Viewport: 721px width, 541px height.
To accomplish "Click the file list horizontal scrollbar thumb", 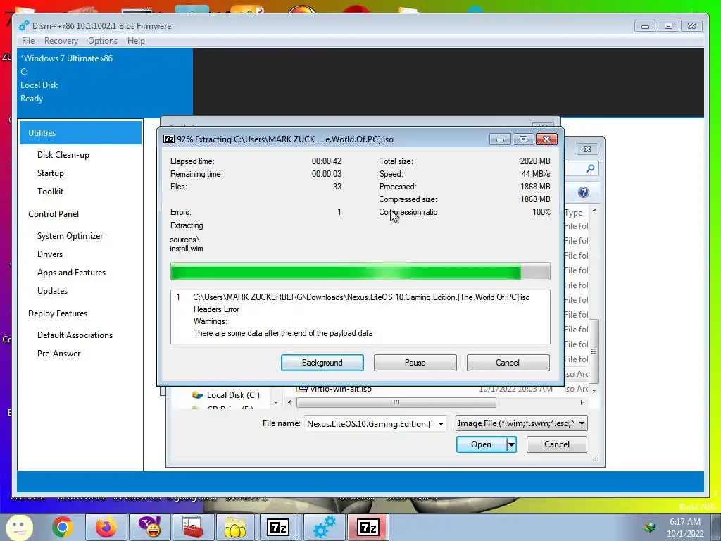I will click(x=396, y=402).
